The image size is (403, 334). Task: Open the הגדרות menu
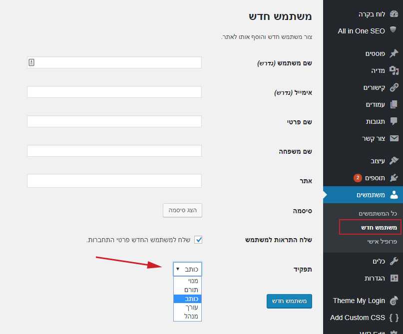coord(363,278)
